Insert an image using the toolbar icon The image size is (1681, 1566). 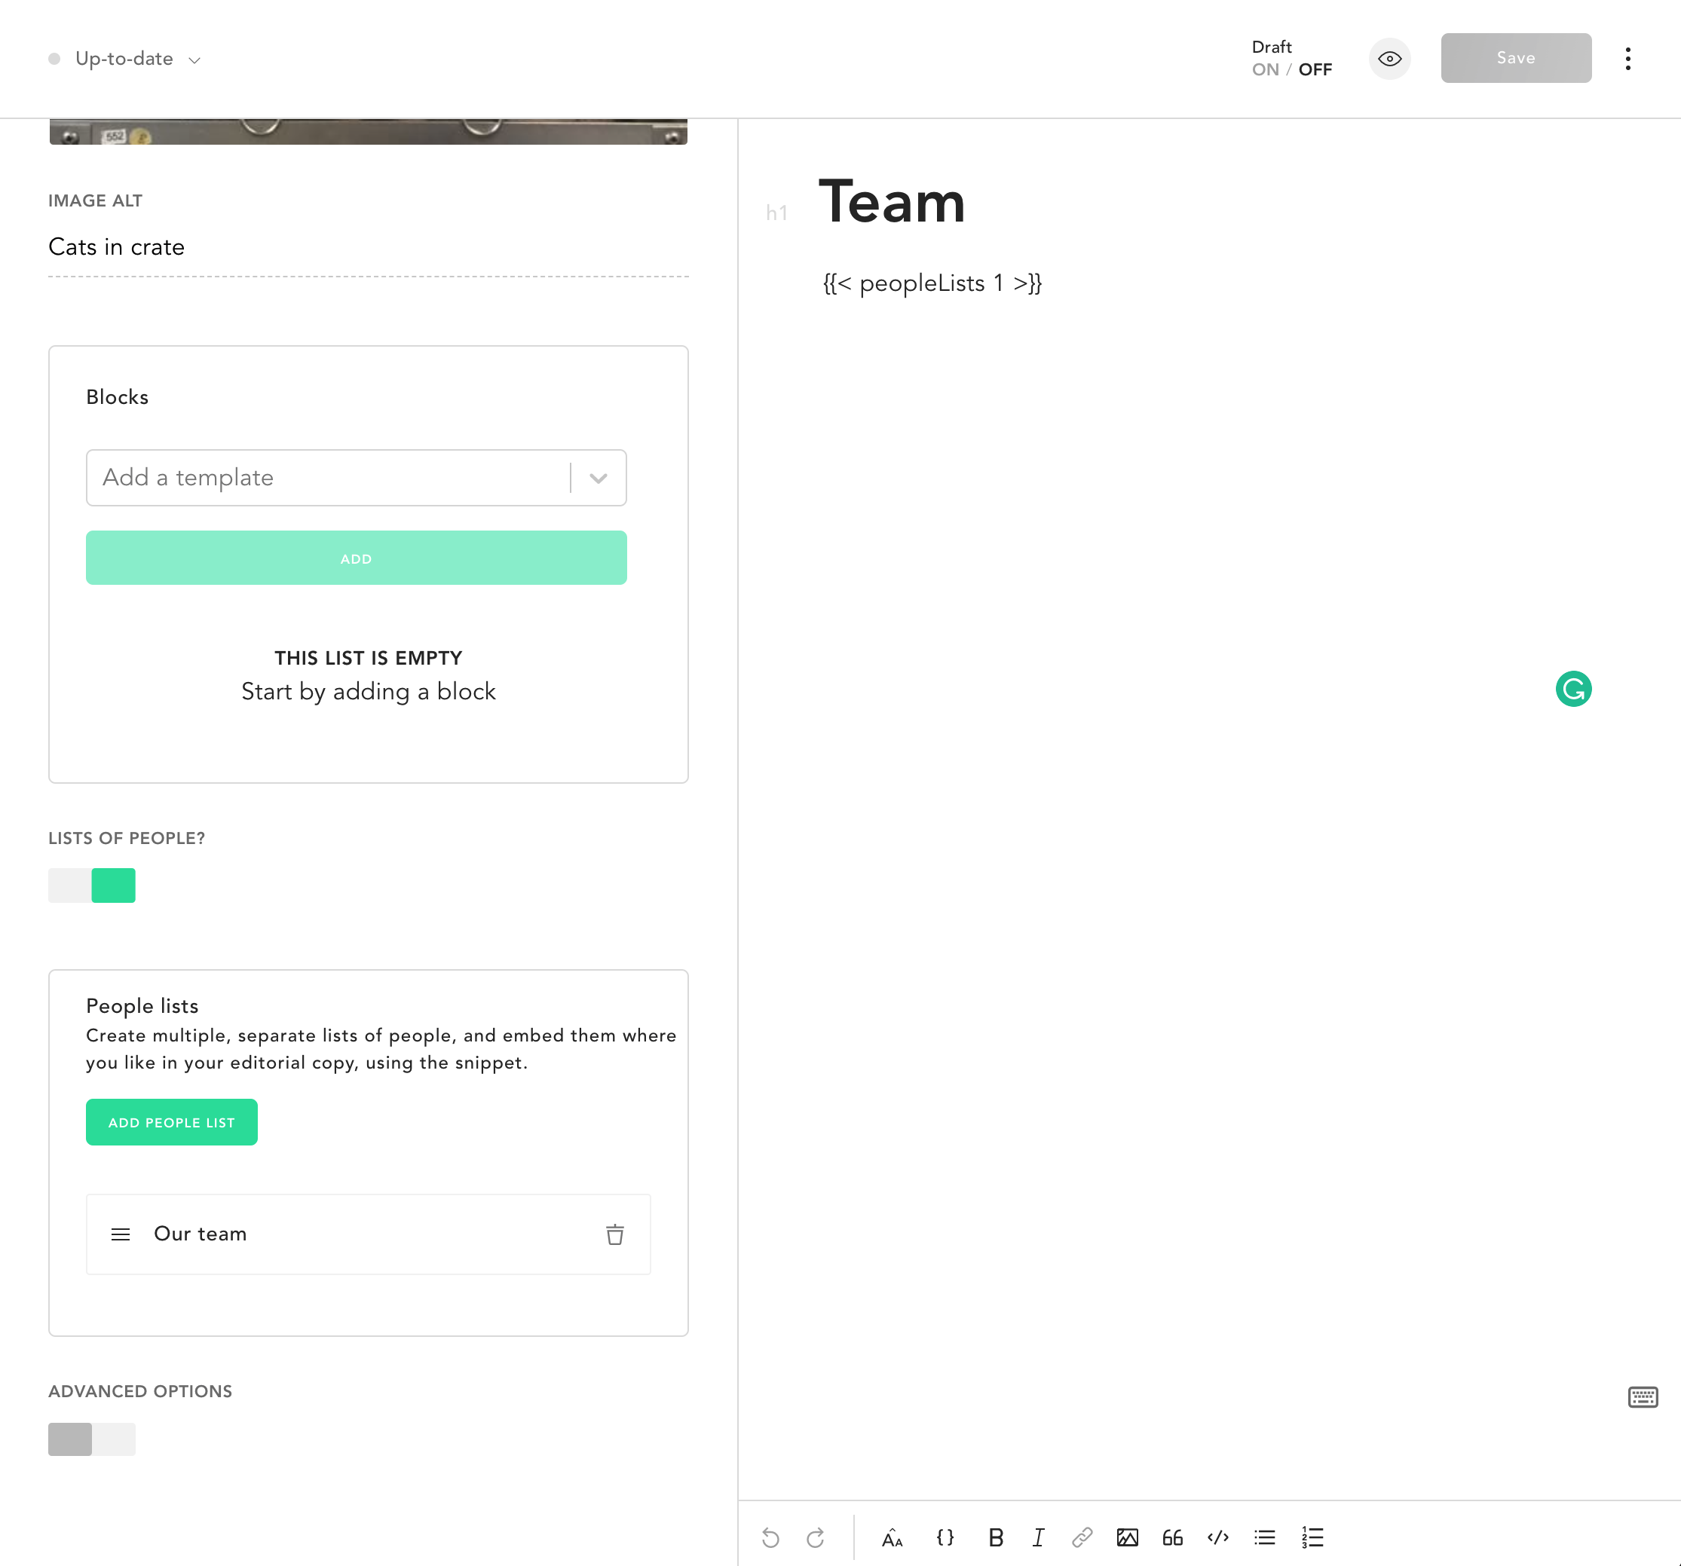pos(1126,1537)
